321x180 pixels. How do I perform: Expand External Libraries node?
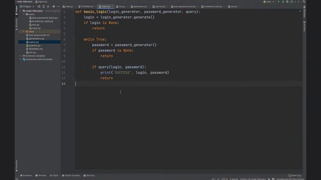(20, 55)
